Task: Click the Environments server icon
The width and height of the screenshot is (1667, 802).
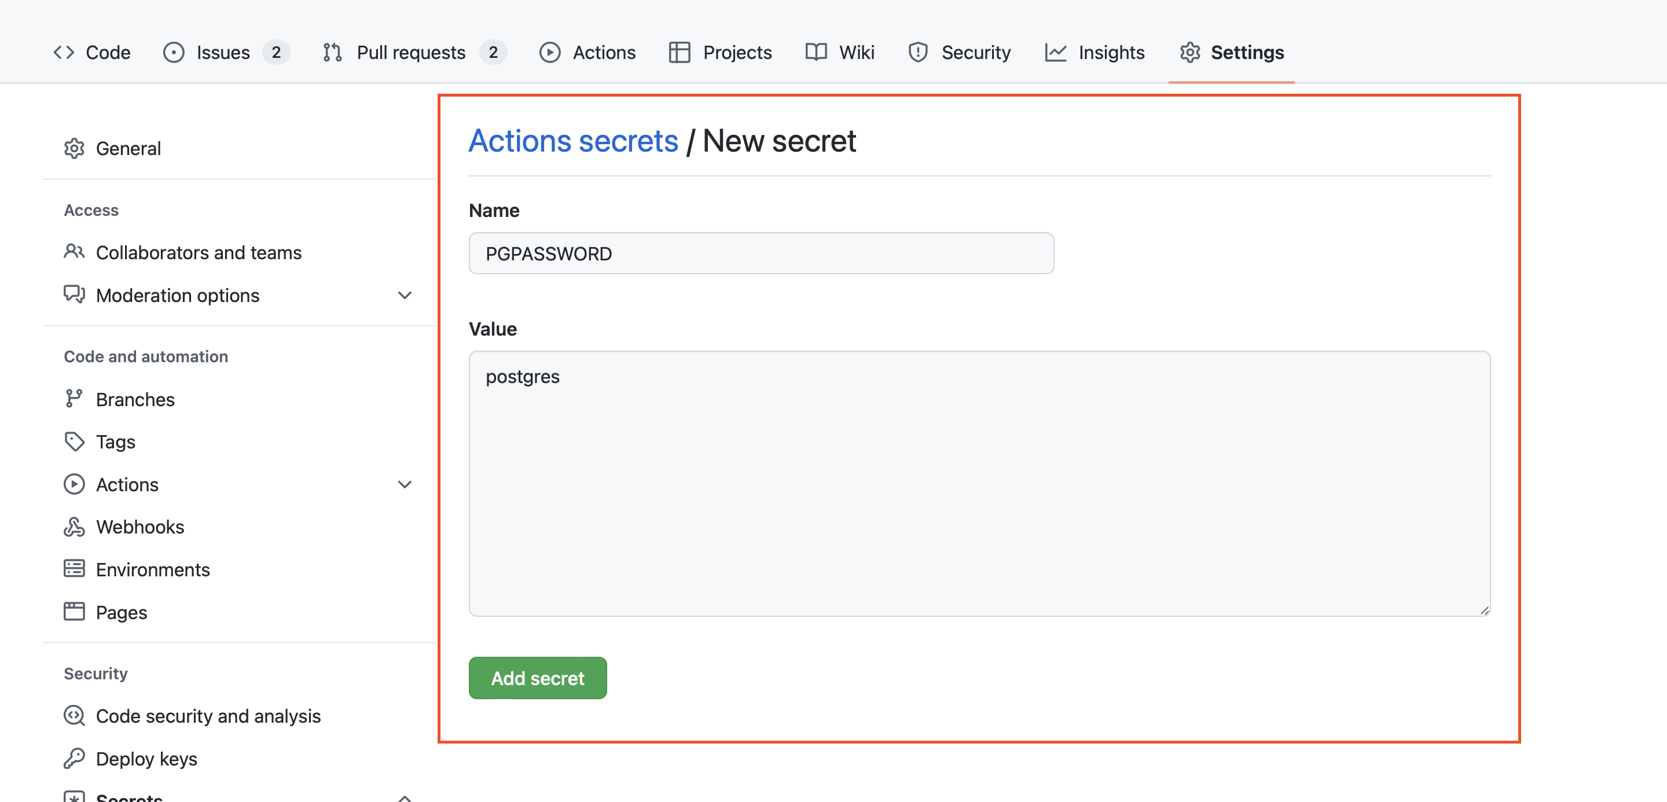Action: 74,569
